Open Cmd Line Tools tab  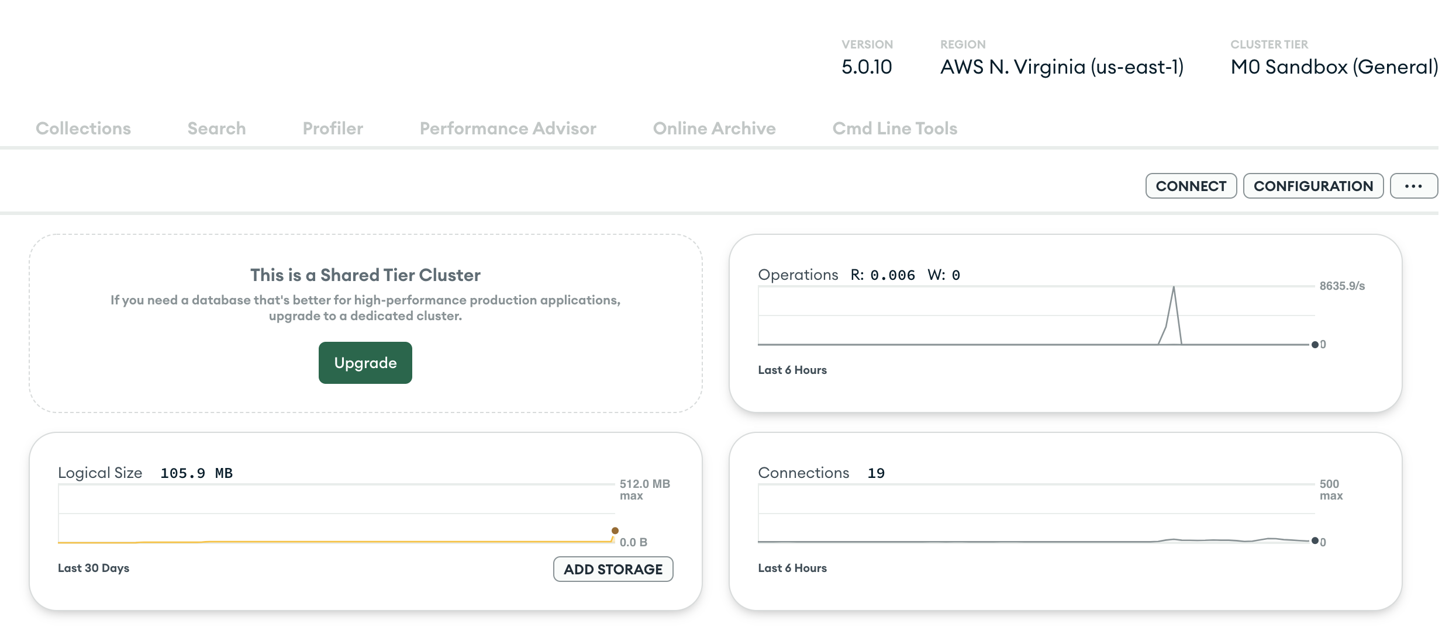pos(894,129)
